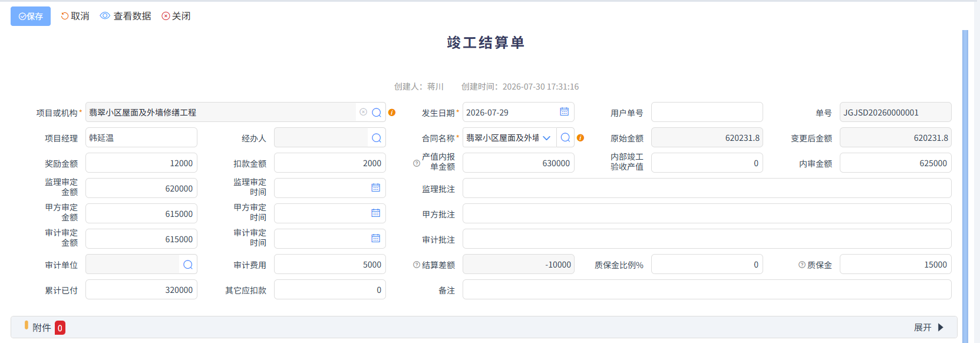Open the calendar for 审计审定时间
Viewport: 980px width, 343px height.
[375, 238]
